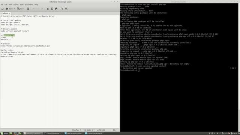The image size is (240, 135).
Task: Click the grayed Undo toolbar icon
Action: [x=36, y=9]
